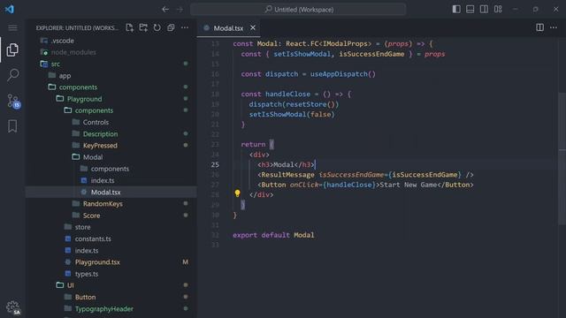Collapse the UI folder
The height and width of the screenshot is (318, 566).
point(71,285)
